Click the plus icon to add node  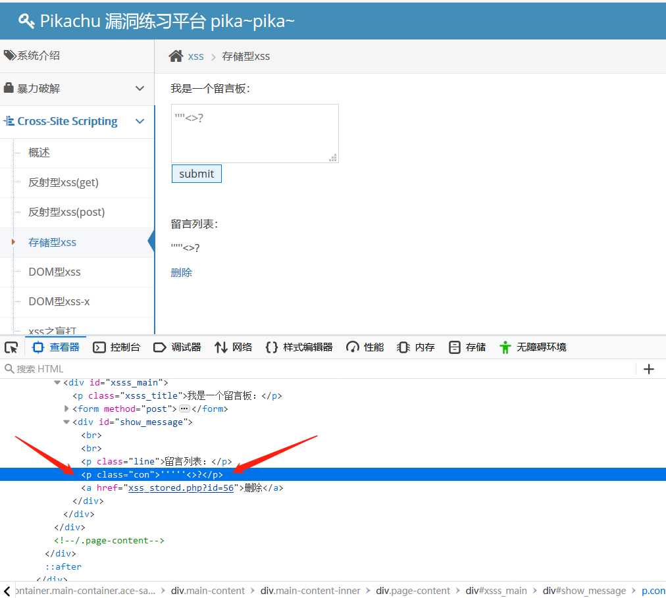[x=649, y=369]
